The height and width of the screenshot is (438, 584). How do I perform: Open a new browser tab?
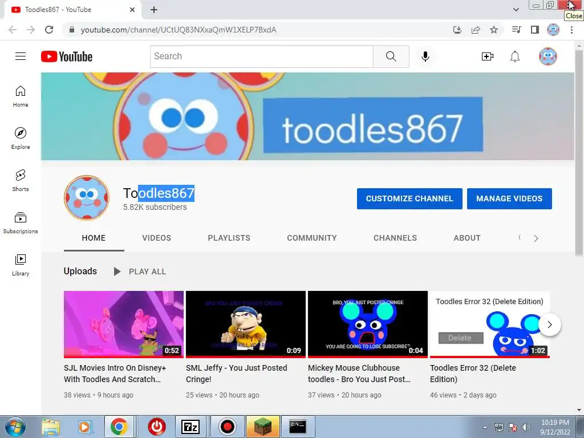[154, 10]
